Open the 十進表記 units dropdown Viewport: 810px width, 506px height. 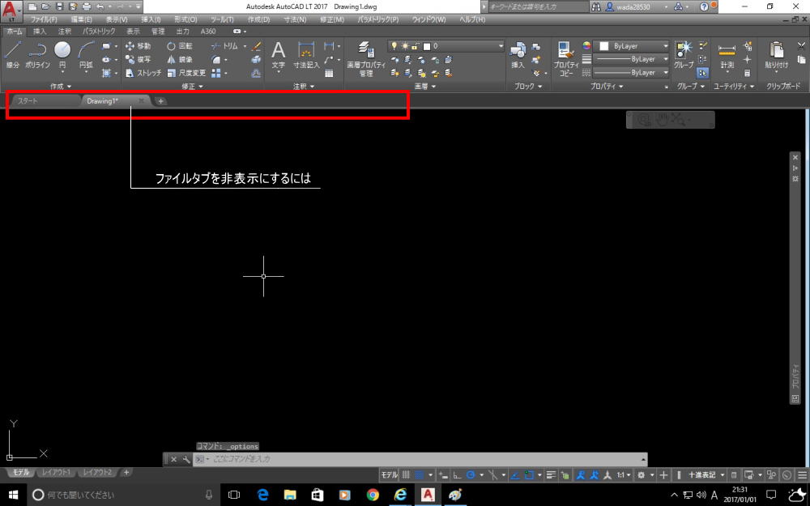coord(706,475)
